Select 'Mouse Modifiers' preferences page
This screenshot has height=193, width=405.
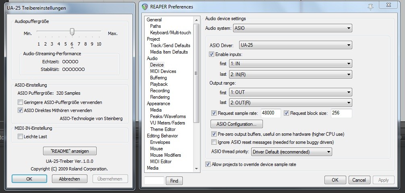[x=165, y=155]
